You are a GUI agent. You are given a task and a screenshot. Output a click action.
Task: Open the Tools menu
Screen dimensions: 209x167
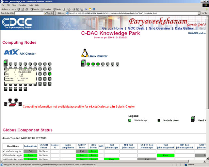30,5
